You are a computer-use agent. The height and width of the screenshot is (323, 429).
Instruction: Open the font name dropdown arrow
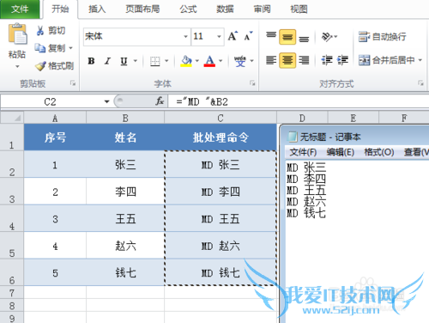pyautogui.click(x=185, y=37)
